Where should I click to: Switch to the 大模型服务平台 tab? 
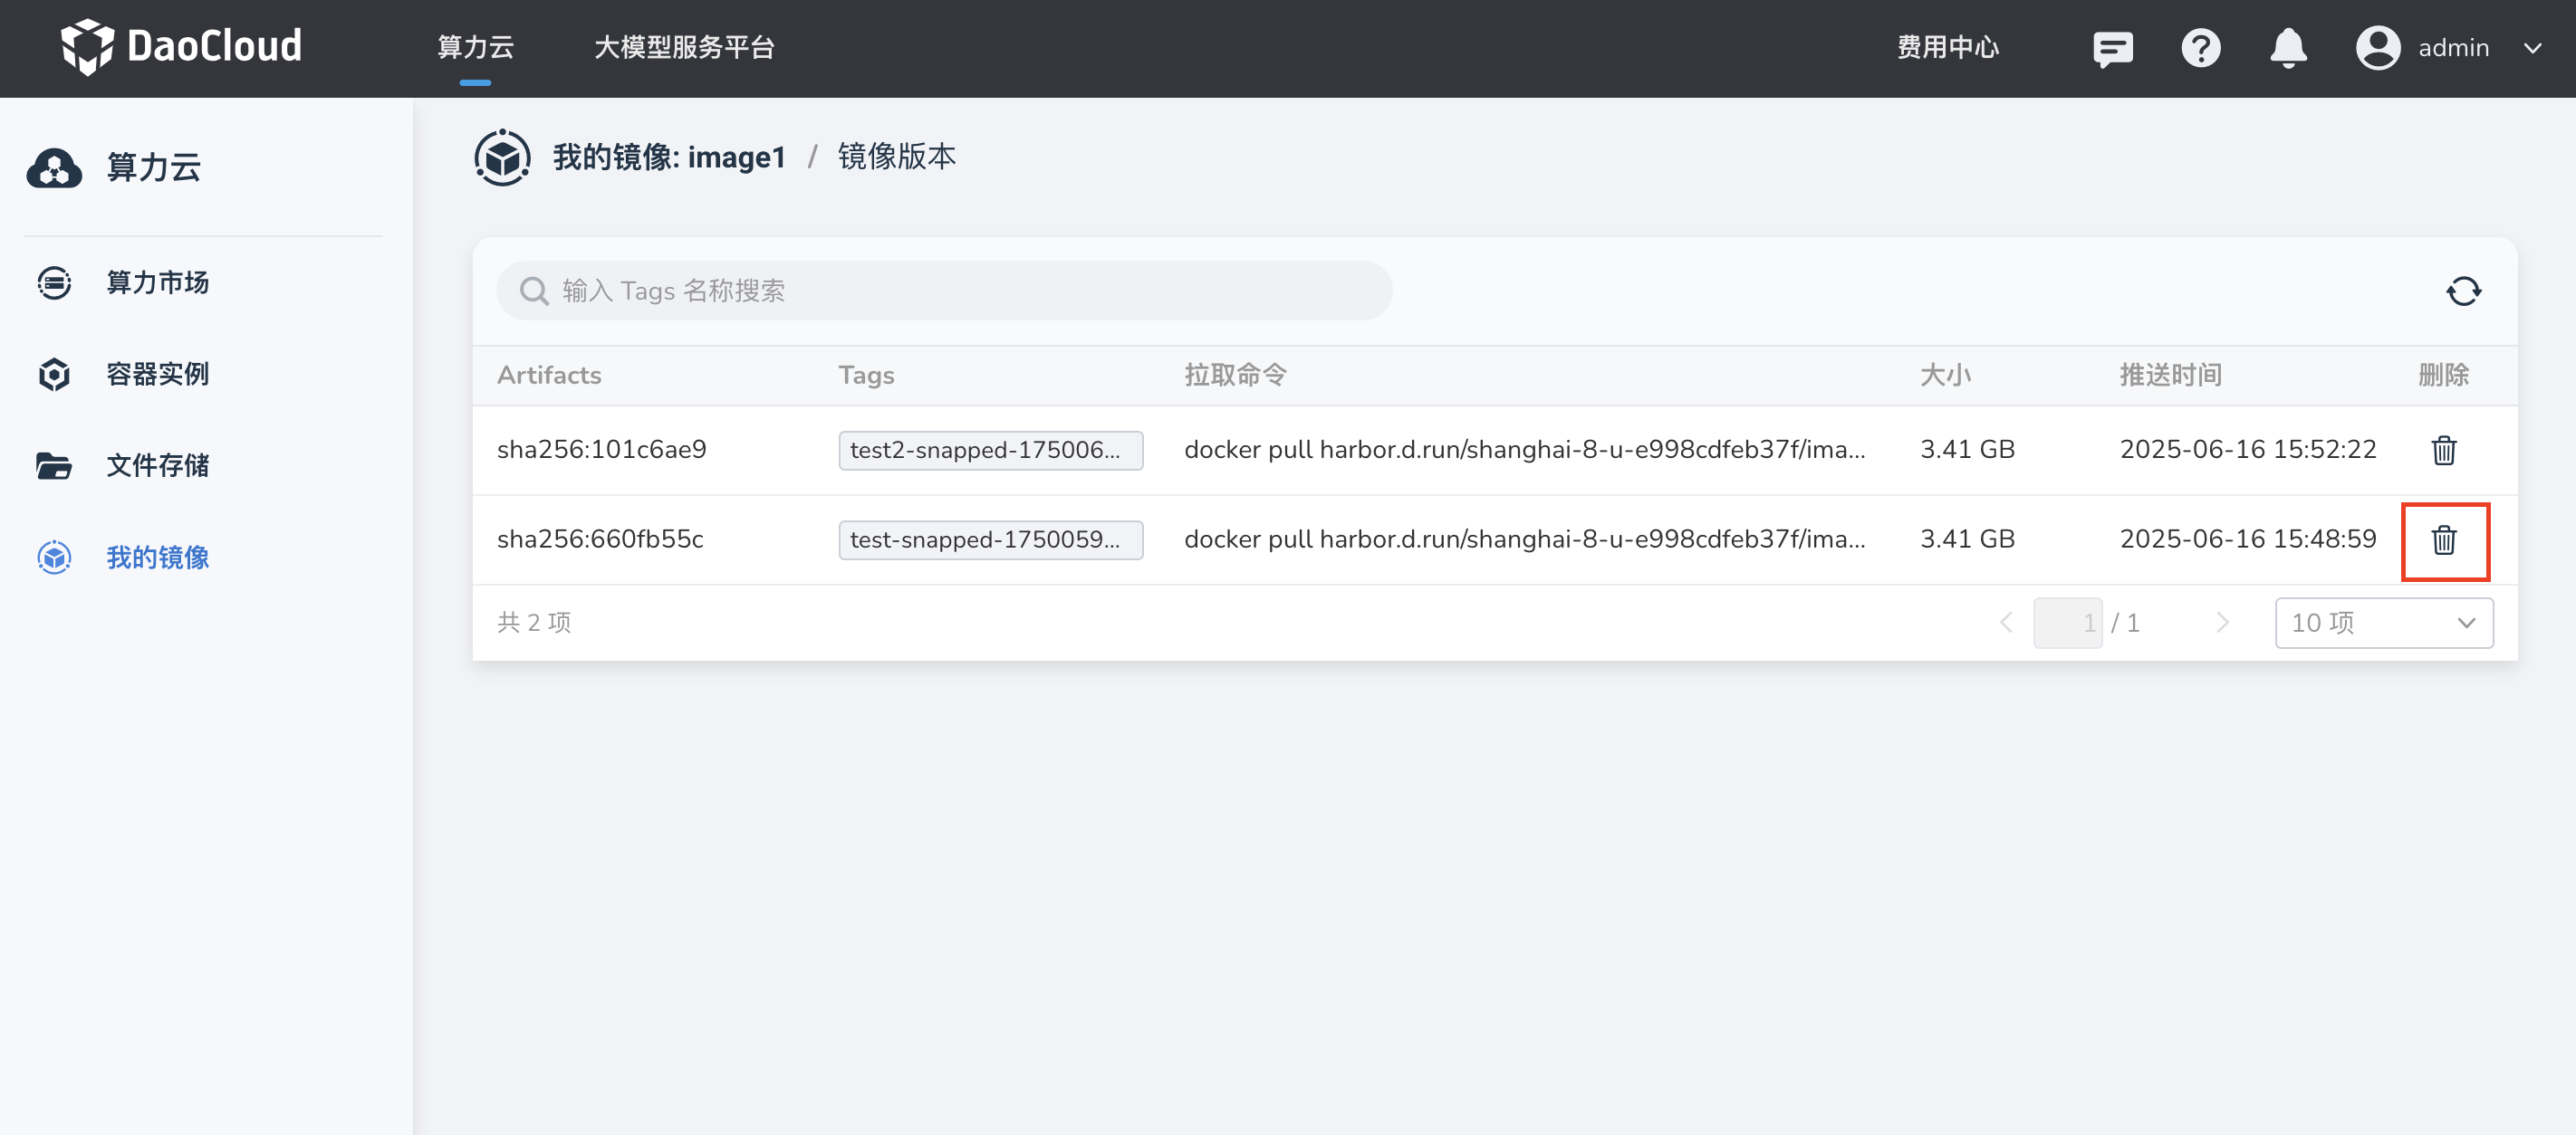[684, 47]
